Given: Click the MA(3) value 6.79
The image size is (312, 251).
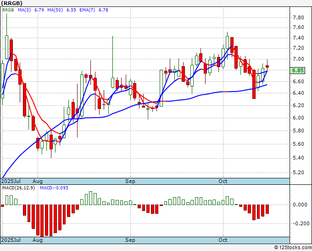Looking at the screenshot, I should pos(39,10).
